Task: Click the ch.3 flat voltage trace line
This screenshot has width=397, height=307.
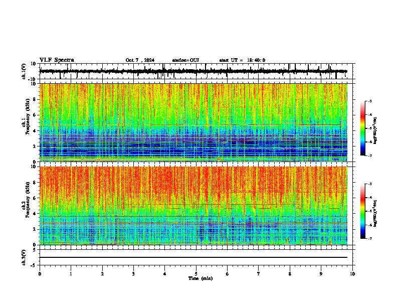Action: click(x=193, y=257)
